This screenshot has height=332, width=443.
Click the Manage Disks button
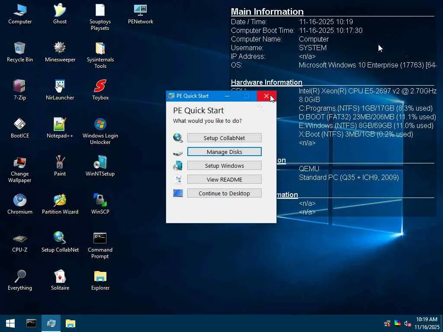tap(225, 152)
